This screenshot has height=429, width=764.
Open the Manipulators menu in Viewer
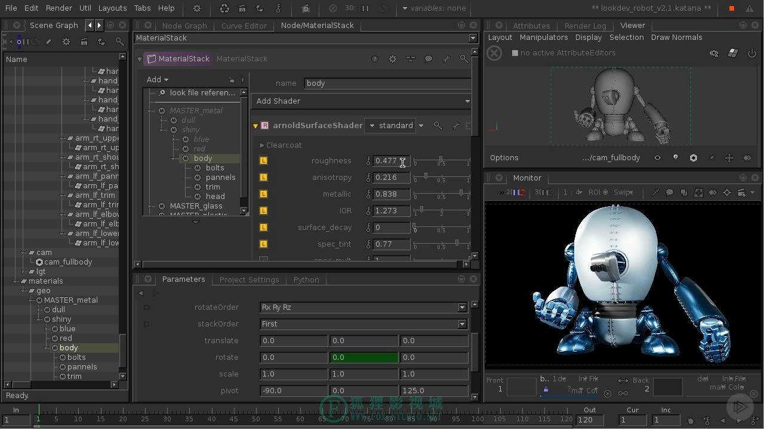coord(544,38)
